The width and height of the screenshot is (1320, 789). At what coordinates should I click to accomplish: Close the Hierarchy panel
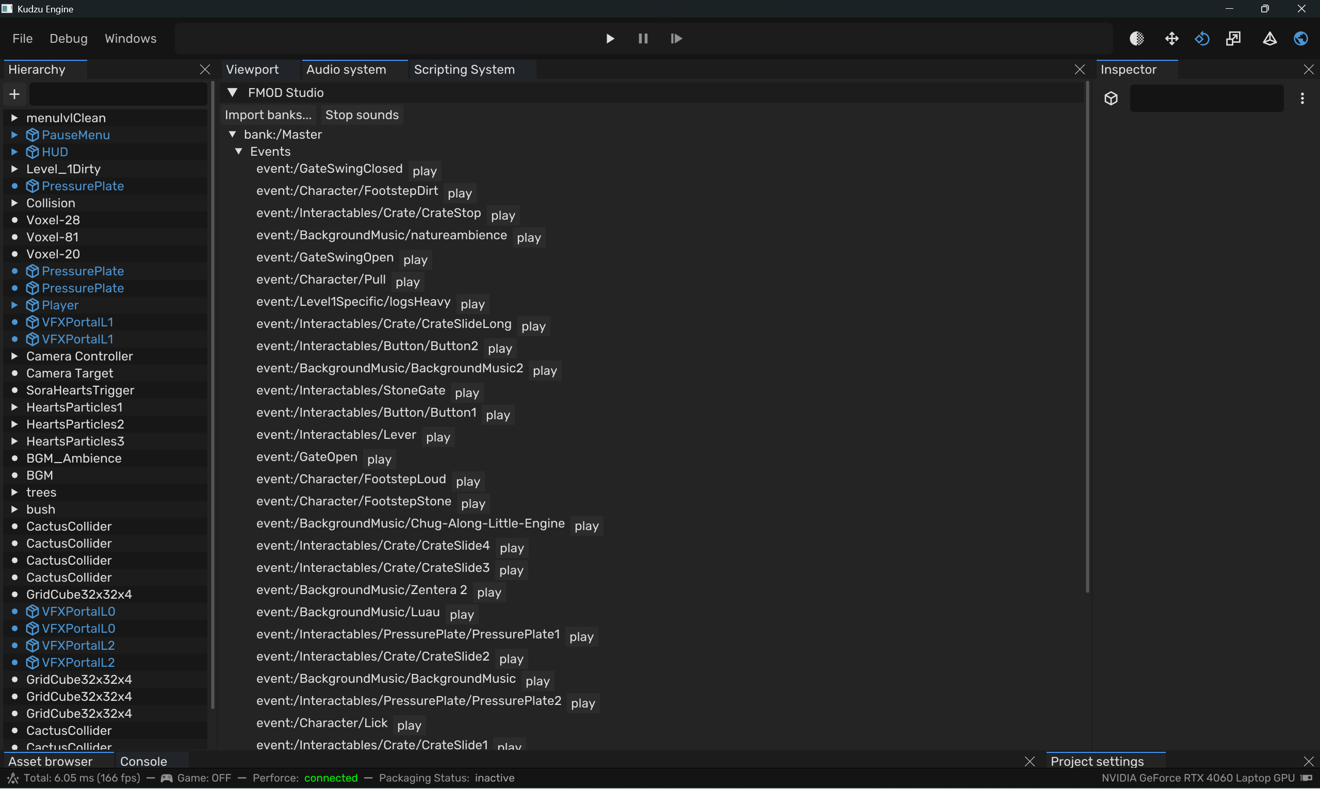coord(205,70)
